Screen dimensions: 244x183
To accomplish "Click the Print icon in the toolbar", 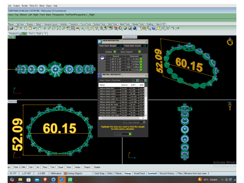I will (11, 28).
